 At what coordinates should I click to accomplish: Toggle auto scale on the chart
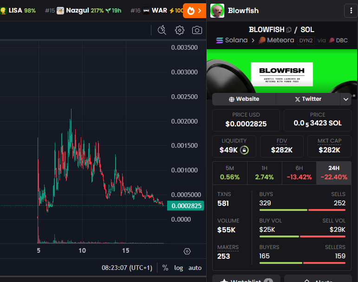tap(195, 268)
